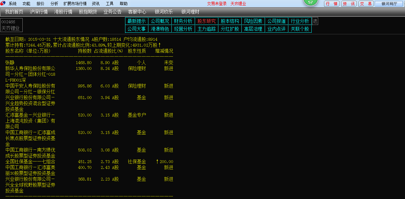Click the holding value 400.70
405x199 pixels.
[x=85, y=168]
